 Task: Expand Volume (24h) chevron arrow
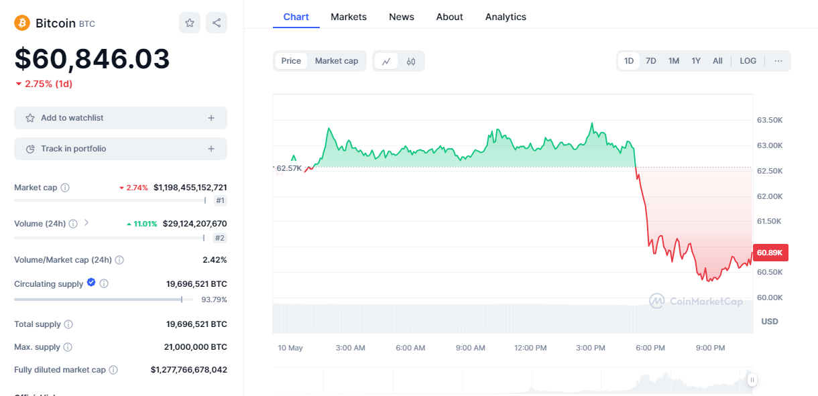coord(86,223)
